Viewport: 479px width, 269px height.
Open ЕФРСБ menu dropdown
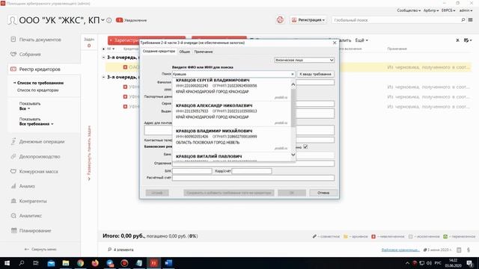[448, 10]
